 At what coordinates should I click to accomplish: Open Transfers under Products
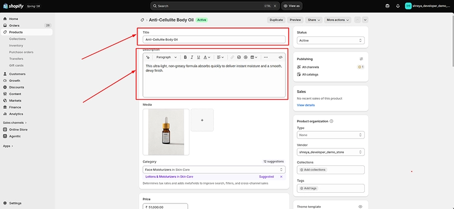click(16, 59)
